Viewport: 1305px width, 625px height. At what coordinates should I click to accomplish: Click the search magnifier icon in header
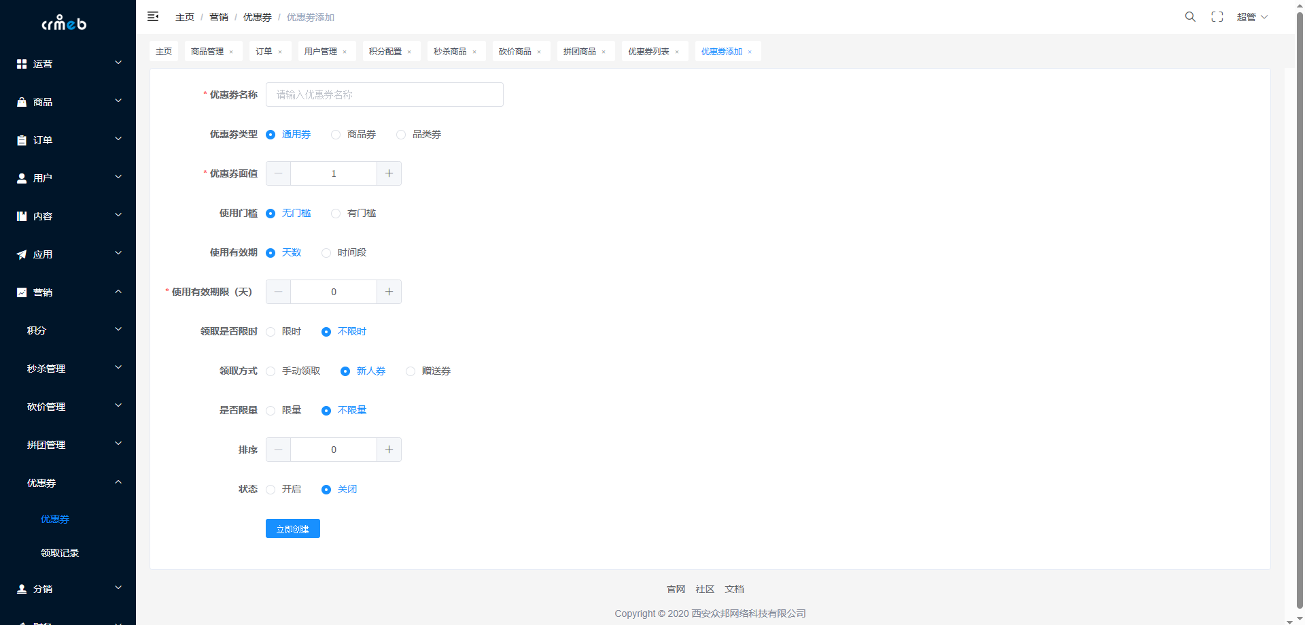click(1190, 17)
